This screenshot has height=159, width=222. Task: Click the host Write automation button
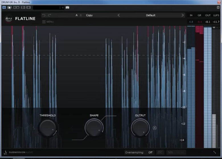pos(18,7)
